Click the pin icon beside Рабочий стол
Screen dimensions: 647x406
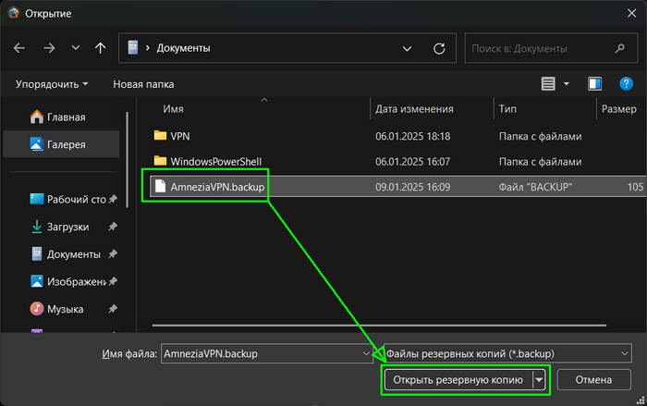coord(113,200)
